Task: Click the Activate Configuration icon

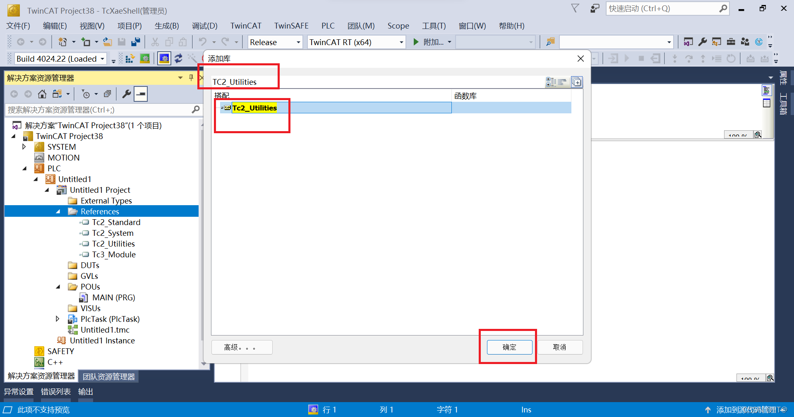Action: click(x=130, y=59)
